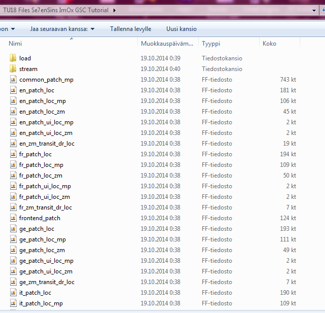325x313 pixels.
Task: Click the 194 kt size value
Action: [x=288, y=154]
